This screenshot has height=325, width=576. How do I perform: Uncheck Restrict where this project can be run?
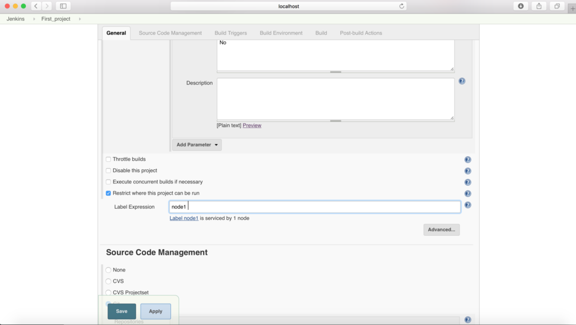tap(108, 193)
